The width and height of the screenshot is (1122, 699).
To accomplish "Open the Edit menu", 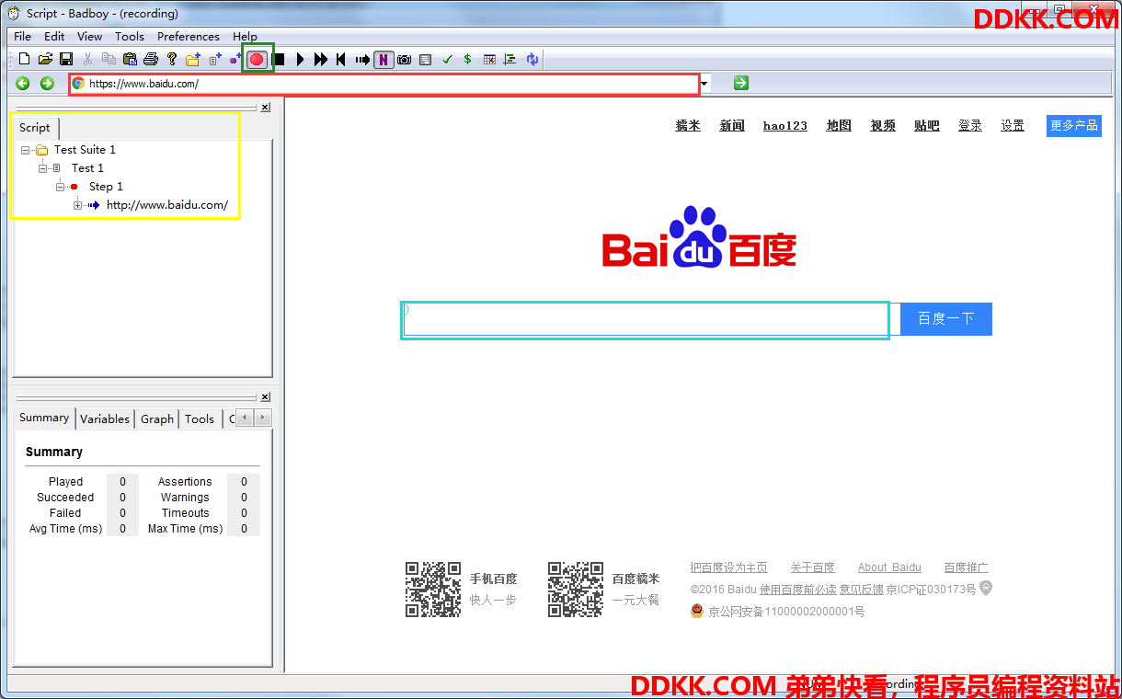I will pyautogui.click(x=54, y=37).
